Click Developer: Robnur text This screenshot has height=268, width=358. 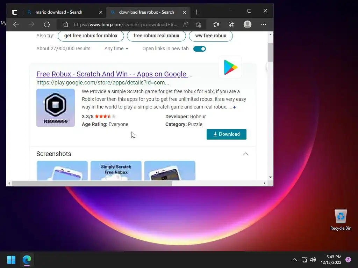[x=185, y=117]
